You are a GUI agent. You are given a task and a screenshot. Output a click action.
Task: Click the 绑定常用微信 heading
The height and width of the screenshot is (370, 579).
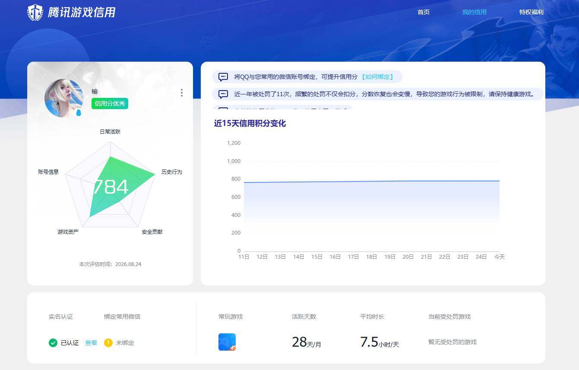[122, 317]
